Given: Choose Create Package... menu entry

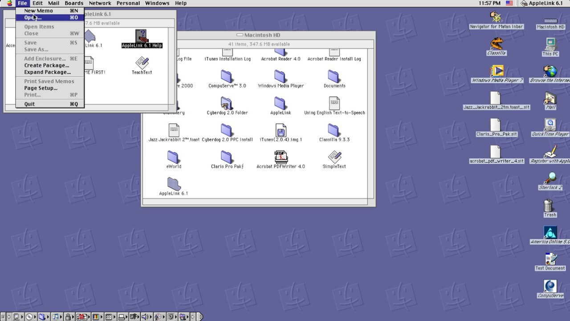Looking at the screenshot, I should (x=49, y=66).
